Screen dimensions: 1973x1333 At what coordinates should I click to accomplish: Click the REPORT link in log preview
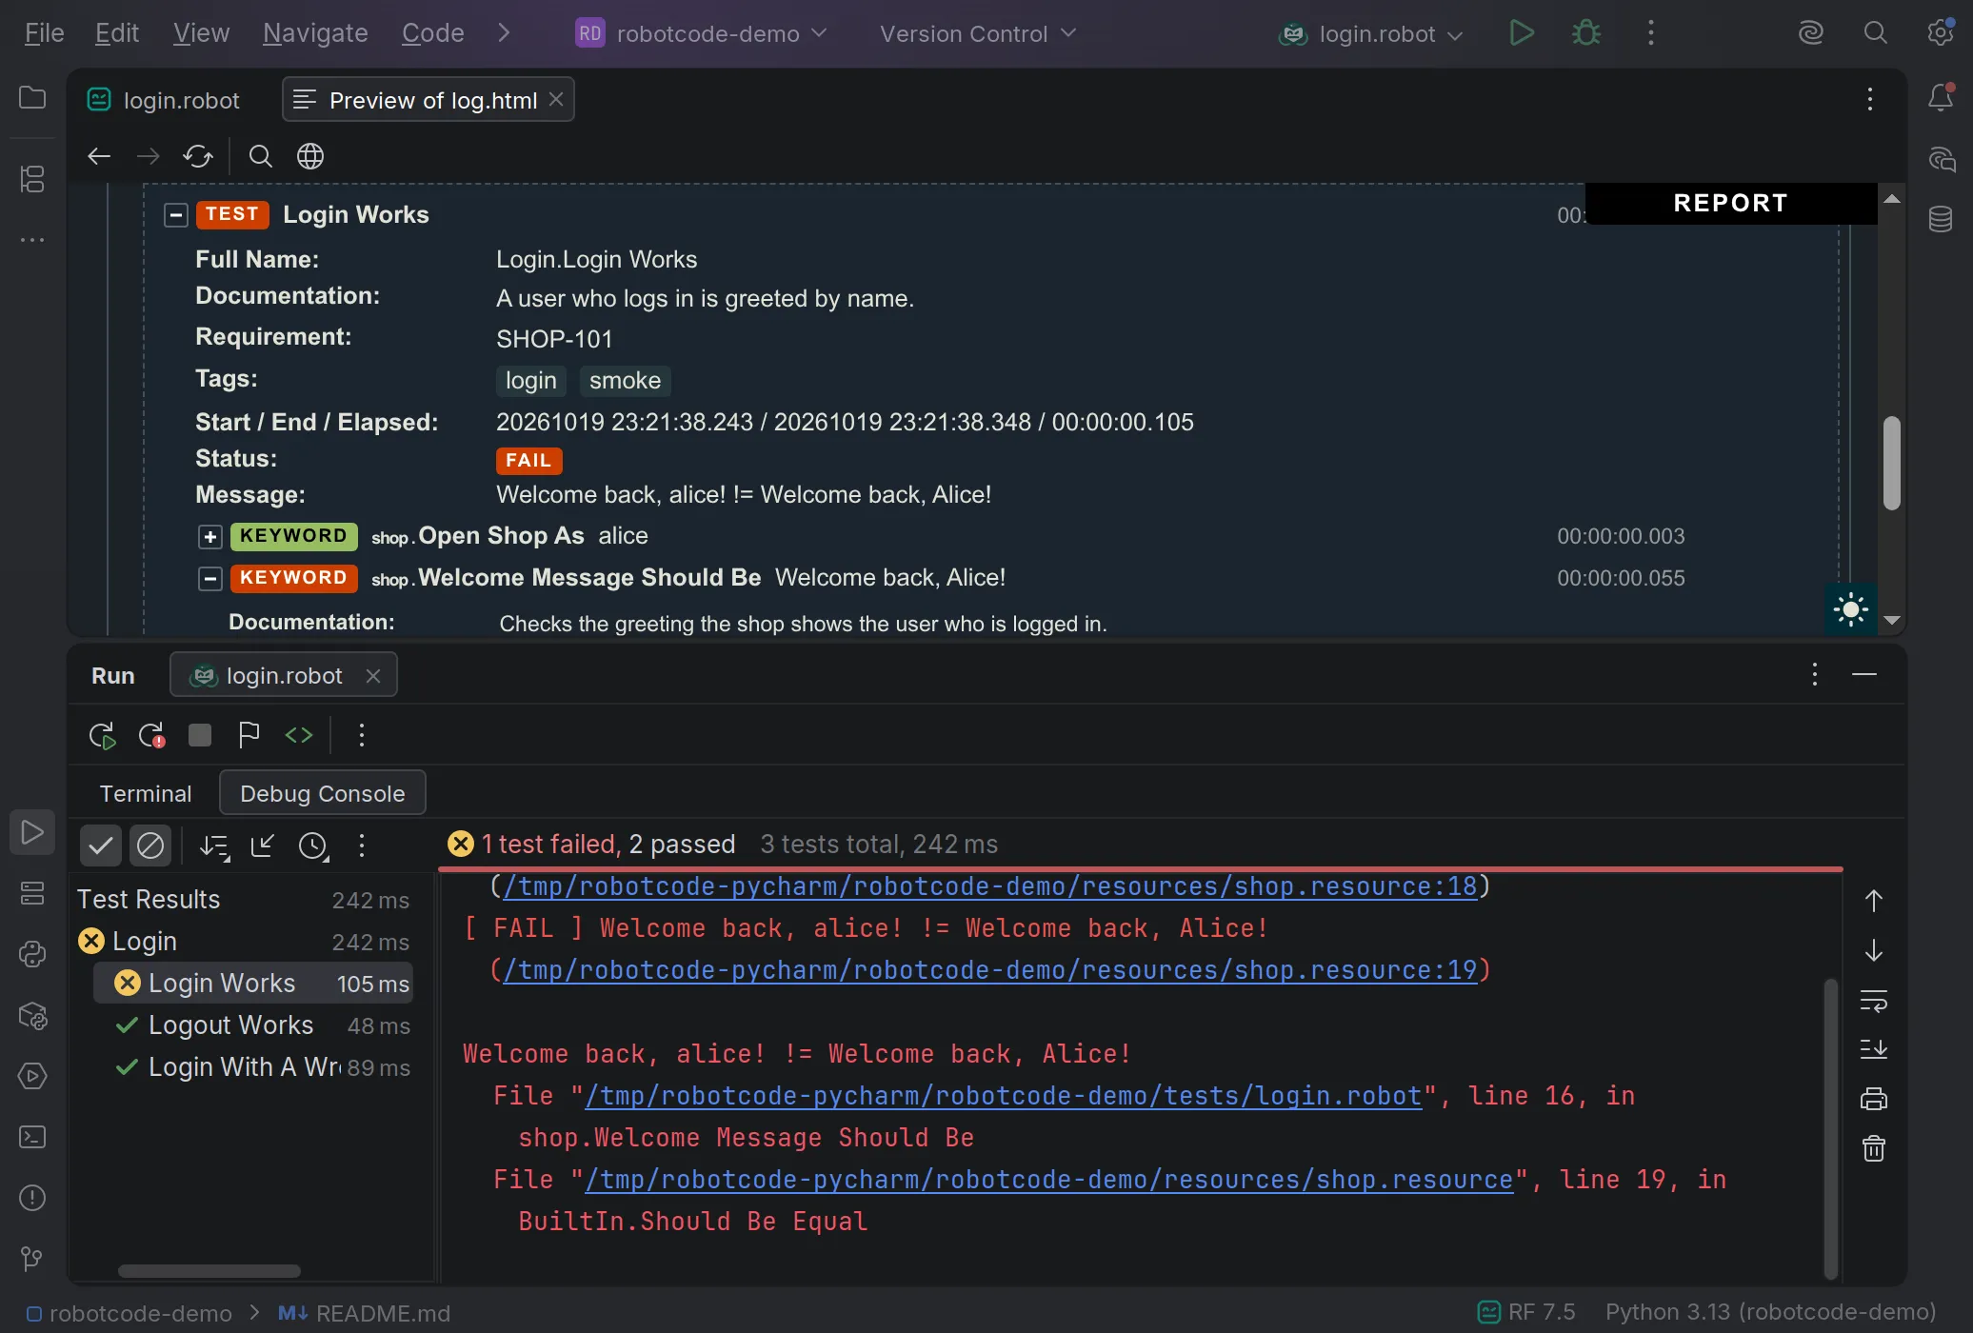(1731, 203)
